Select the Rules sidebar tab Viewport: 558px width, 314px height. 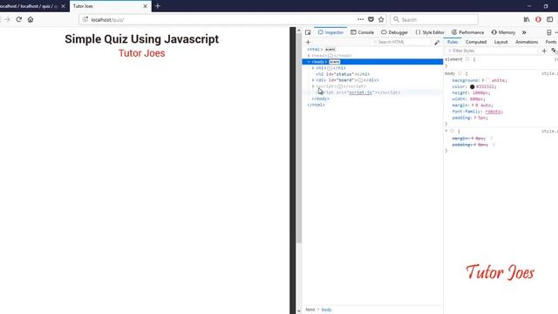click(x=453, y=42)
